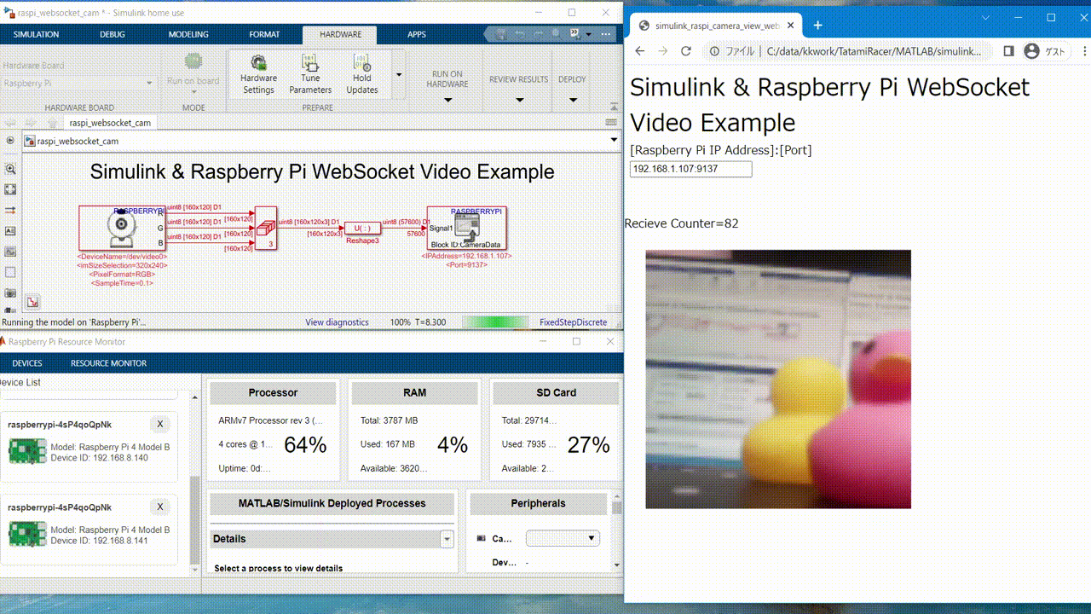Switch to the Debug ribbon tab

pyautogui.click(x=112, y=34)
